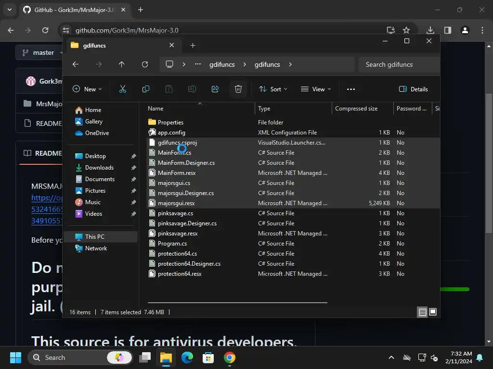Click the Windows taskbar Search box
The height and width of the screenshot is (369, 493).
80,357
